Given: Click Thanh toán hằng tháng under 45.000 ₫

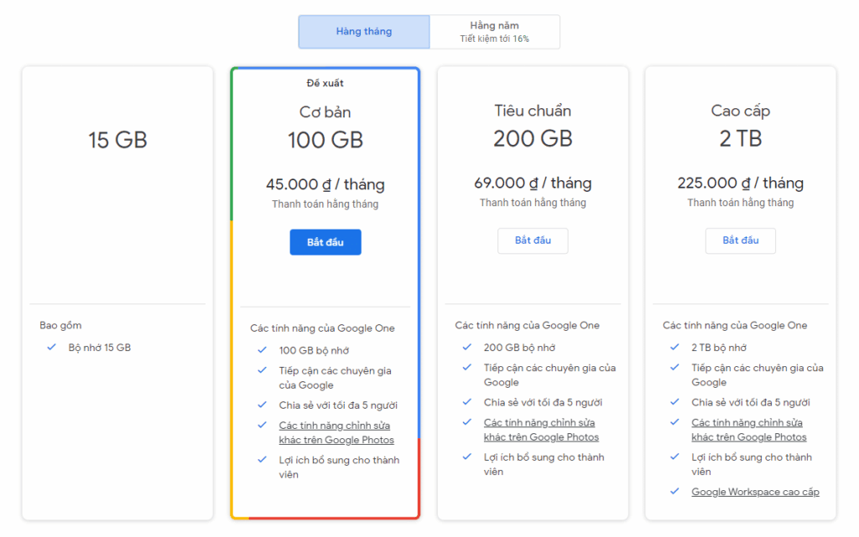Looking at the screenshot, I should click(325, 204).
